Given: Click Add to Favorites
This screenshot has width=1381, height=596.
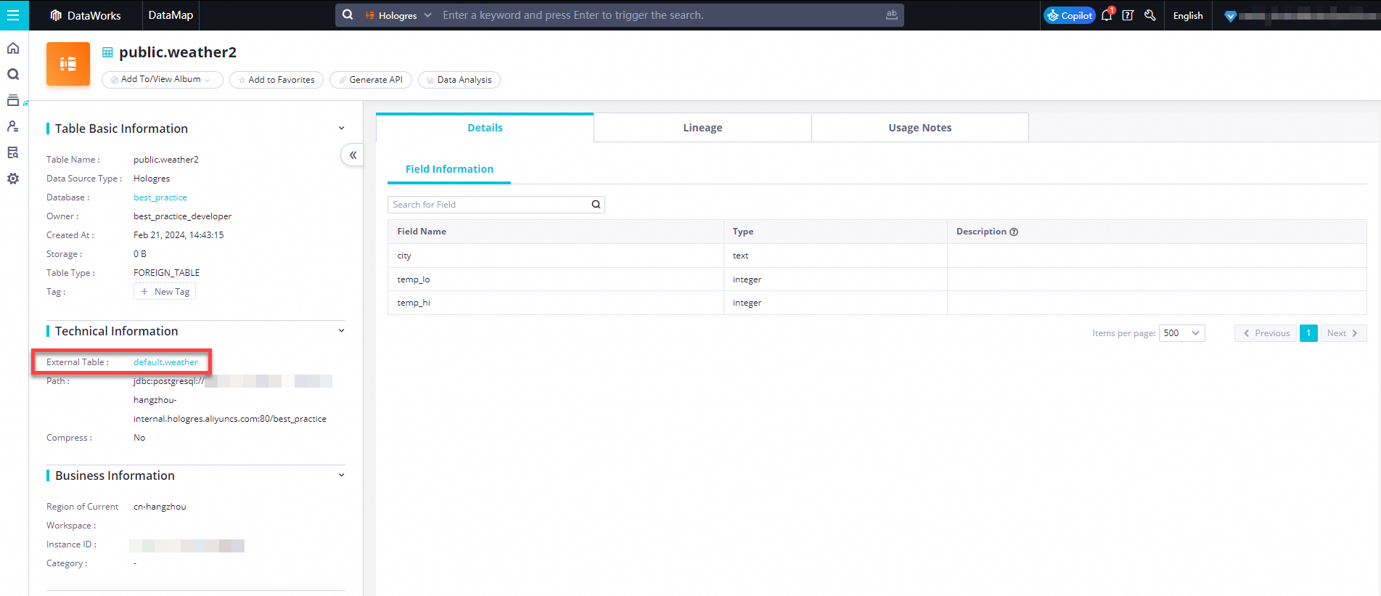Looking at the screenshot, I should (277, 80).
